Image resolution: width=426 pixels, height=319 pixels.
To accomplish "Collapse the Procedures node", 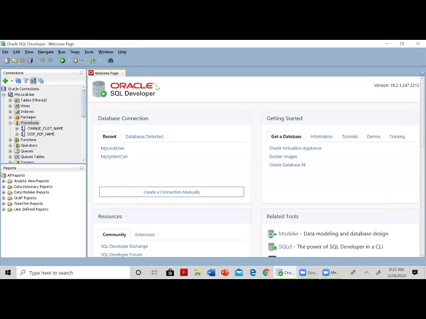I will coord(11,123).
